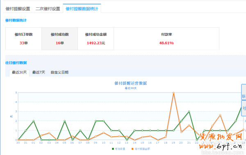246x155 pixels.
Task: Click the orange peak marker at day 19
Action: click(x=173, y=93)
